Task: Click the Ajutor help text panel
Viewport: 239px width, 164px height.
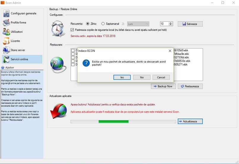Action: 22,114
